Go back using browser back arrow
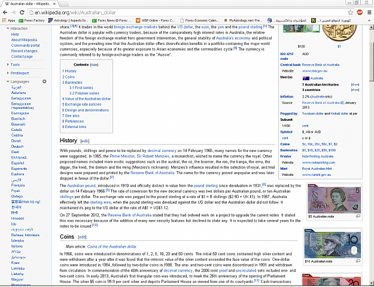 point(5,13)
